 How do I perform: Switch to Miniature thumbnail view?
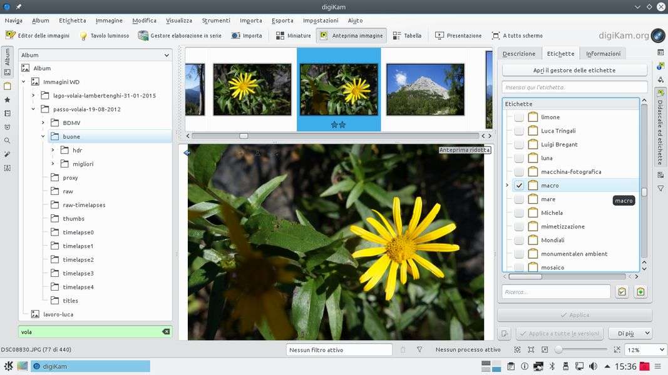(293, 36)
